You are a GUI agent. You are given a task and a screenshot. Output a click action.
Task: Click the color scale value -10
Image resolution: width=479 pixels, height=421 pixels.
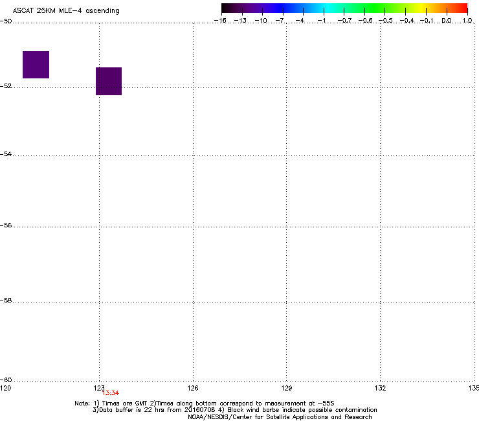261,21
